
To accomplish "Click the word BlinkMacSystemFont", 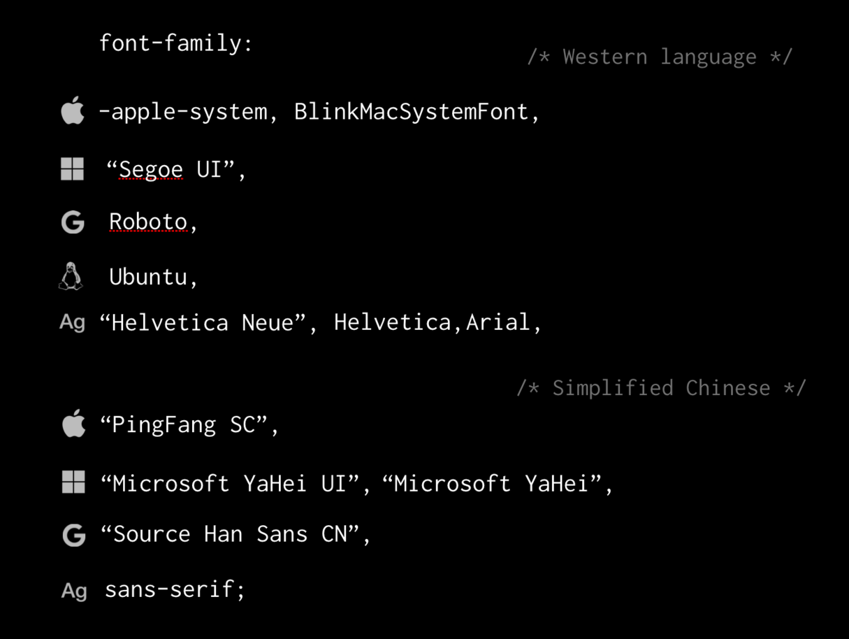I will [411, 111].
